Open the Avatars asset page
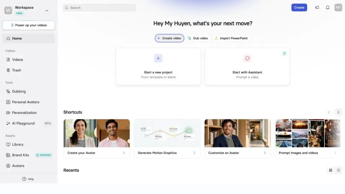The height and width of the screenshot is (194, 345). [29, 166]
